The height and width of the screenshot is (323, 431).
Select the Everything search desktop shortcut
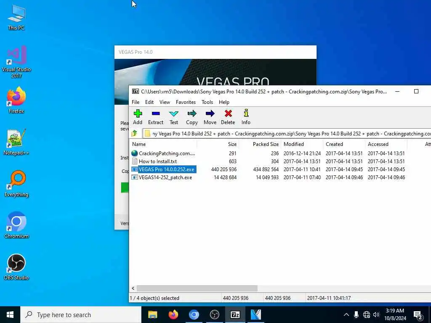(16, 184)
